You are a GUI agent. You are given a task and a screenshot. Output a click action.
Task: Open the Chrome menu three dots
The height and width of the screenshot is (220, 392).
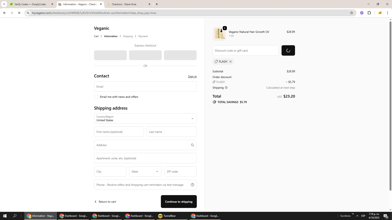coord(387,13)
